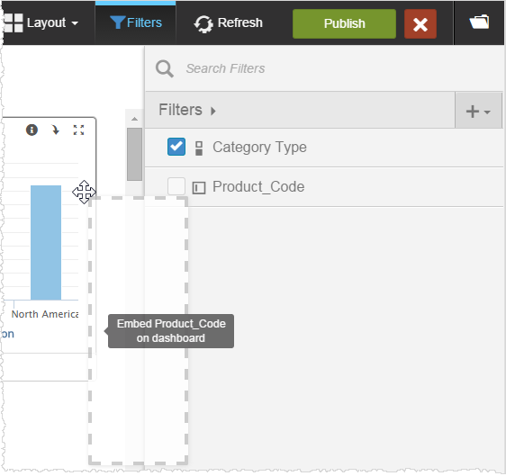Expand chart to full screen
This screenshot has width=506, height=476.
pos(78,130)
